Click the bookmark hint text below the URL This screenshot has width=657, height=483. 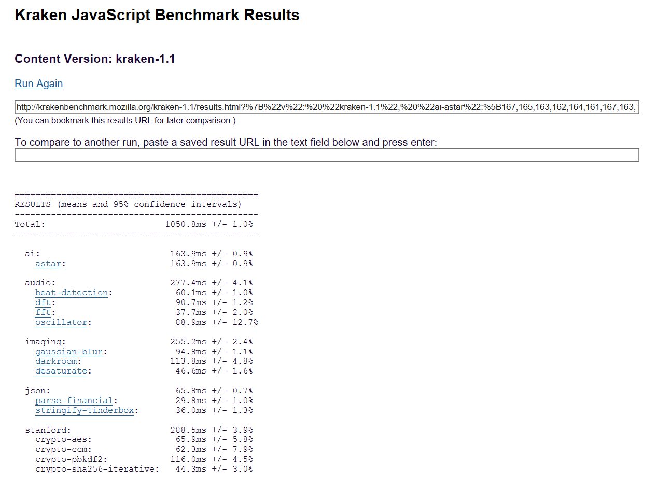[x=125, y=120]
